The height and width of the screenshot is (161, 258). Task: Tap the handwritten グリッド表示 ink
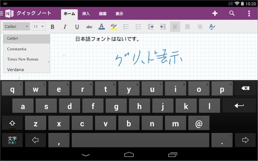point(149,58)
